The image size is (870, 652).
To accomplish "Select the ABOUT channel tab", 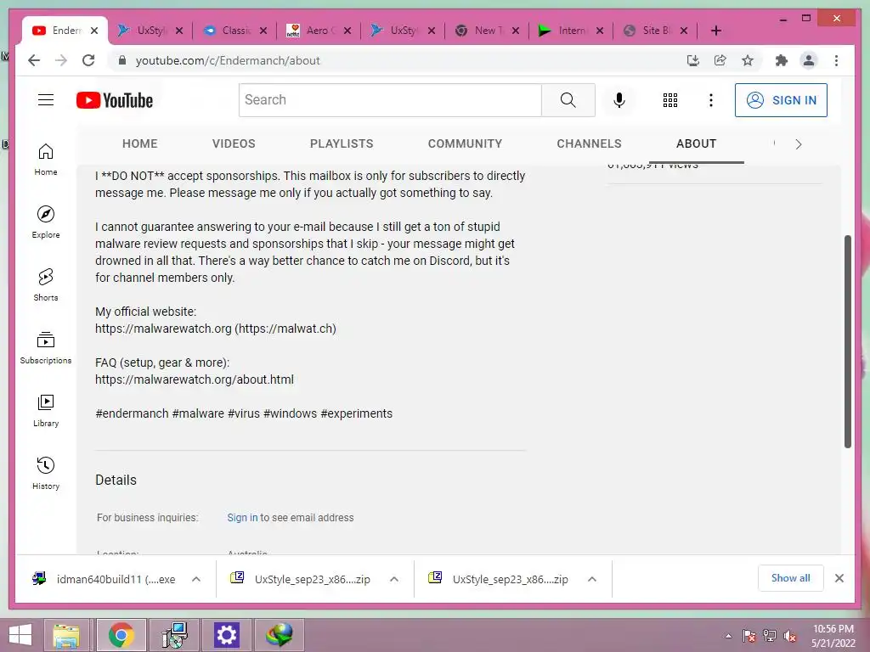I will point(696,143).
